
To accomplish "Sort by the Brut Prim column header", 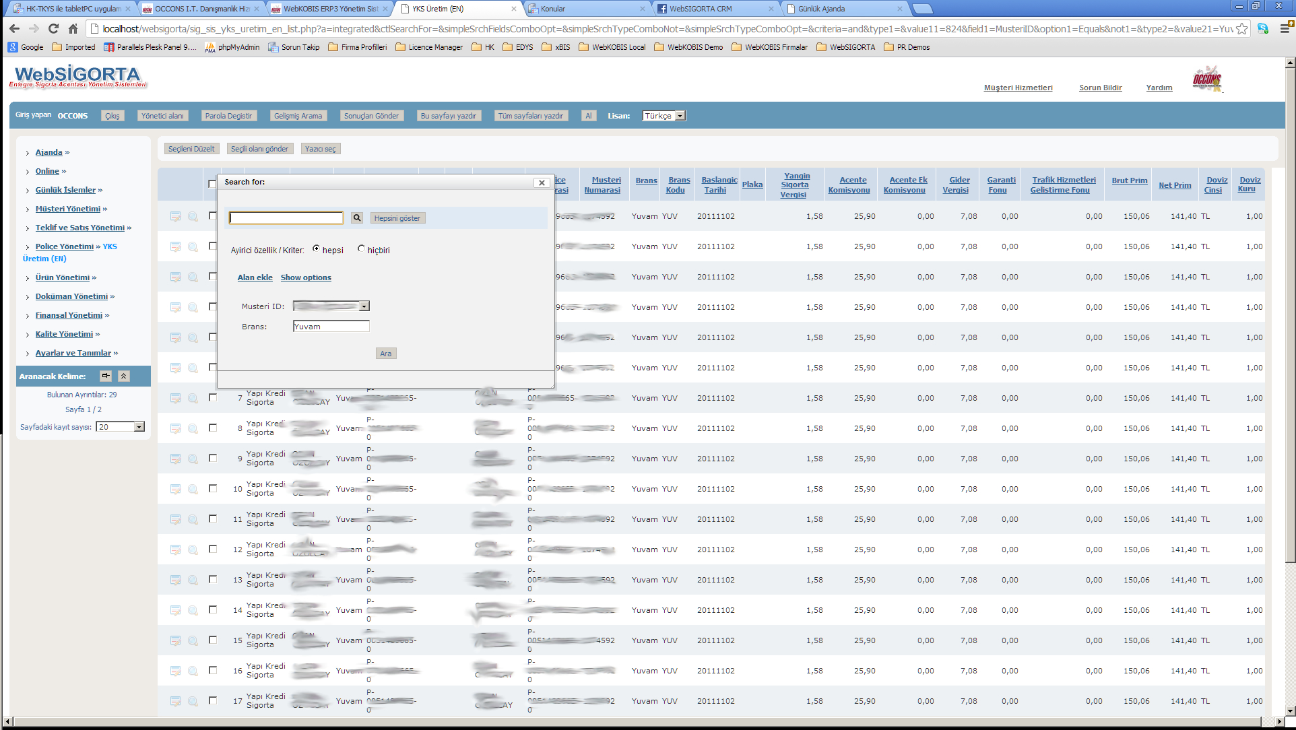I will pos(1130,180).
